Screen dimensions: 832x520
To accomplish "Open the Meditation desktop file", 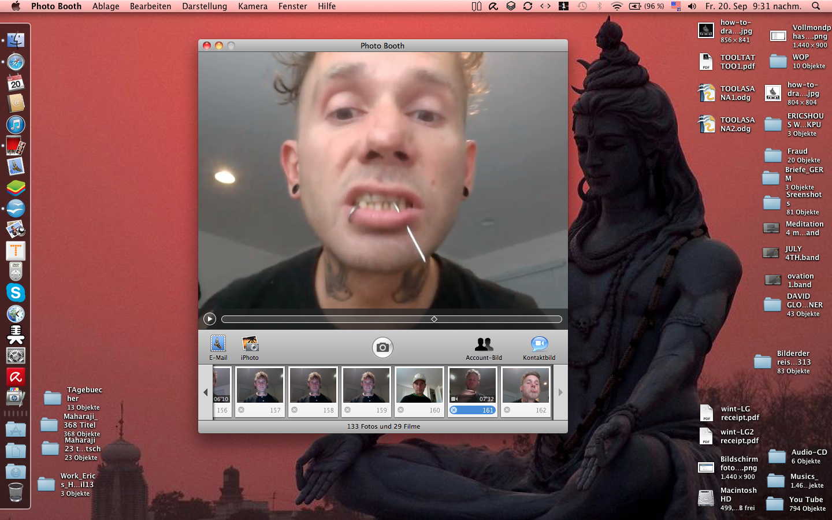I will [x=771, y=228].
